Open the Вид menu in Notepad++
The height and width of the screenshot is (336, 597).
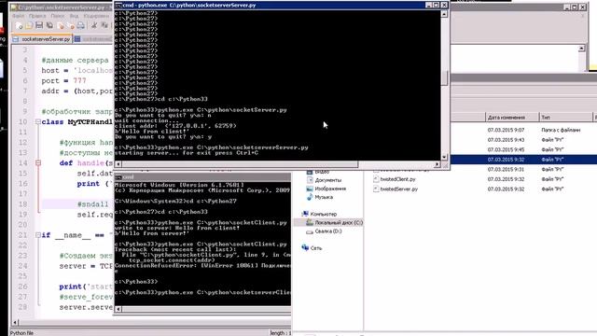75,16
